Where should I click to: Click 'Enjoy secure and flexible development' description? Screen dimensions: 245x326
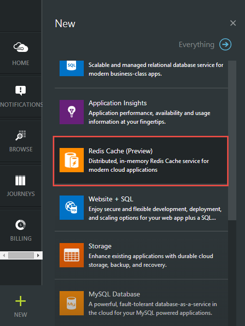tap(155, 213)
